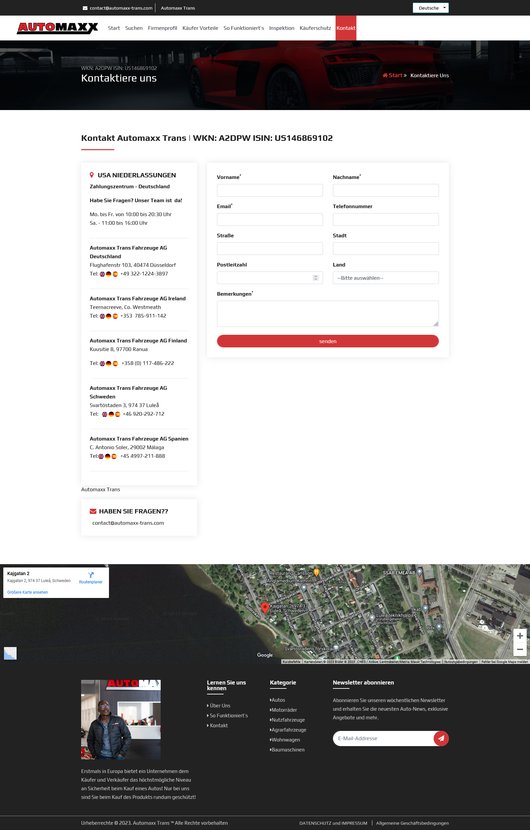The height and width of the screenshot is (830, 530).
Task: Submit the form with senden button
Action: 328,341
